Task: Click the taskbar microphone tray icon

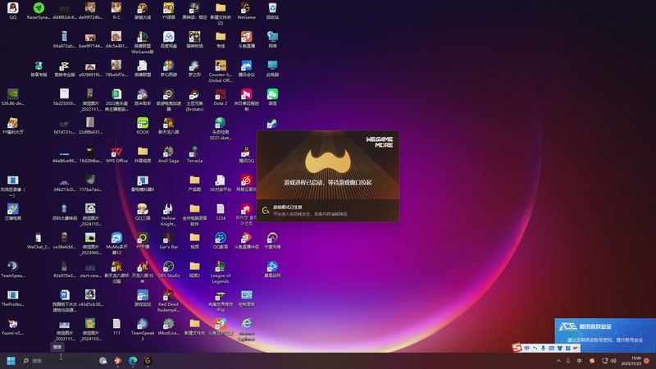Action: (x=568, y=361)
